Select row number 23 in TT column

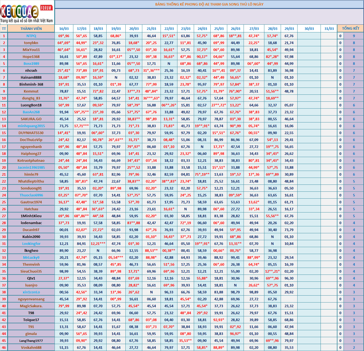tap(4, 188)
